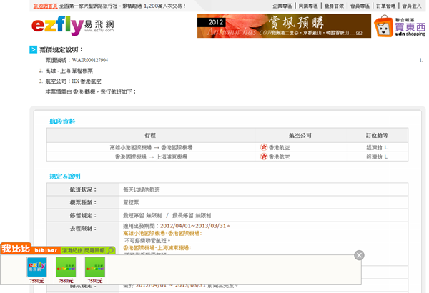Click the first ezfly thumbnail in bibibar
The width and height of the screenshot is (429, 293).
[36, 268]
